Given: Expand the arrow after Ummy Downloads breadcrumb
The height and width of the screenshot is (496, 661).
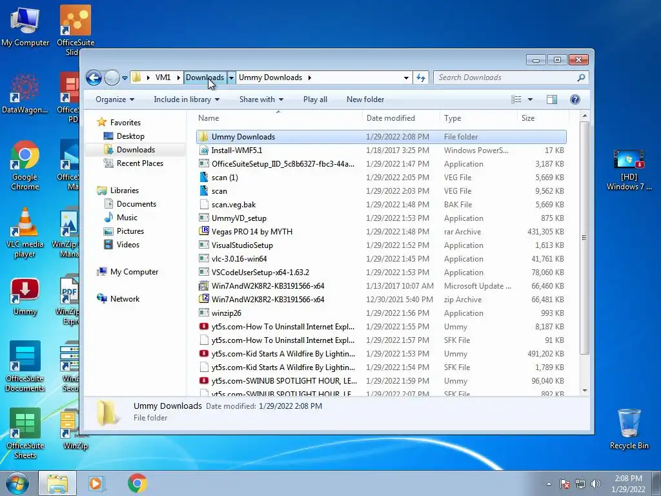Looking at the screenshot, I should click(309, 77).
